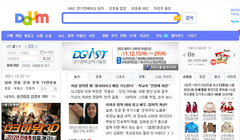This screenshot has width=240, height=140.
Task: Click the plus icon under shopping mall links
Action: [233, 99]
